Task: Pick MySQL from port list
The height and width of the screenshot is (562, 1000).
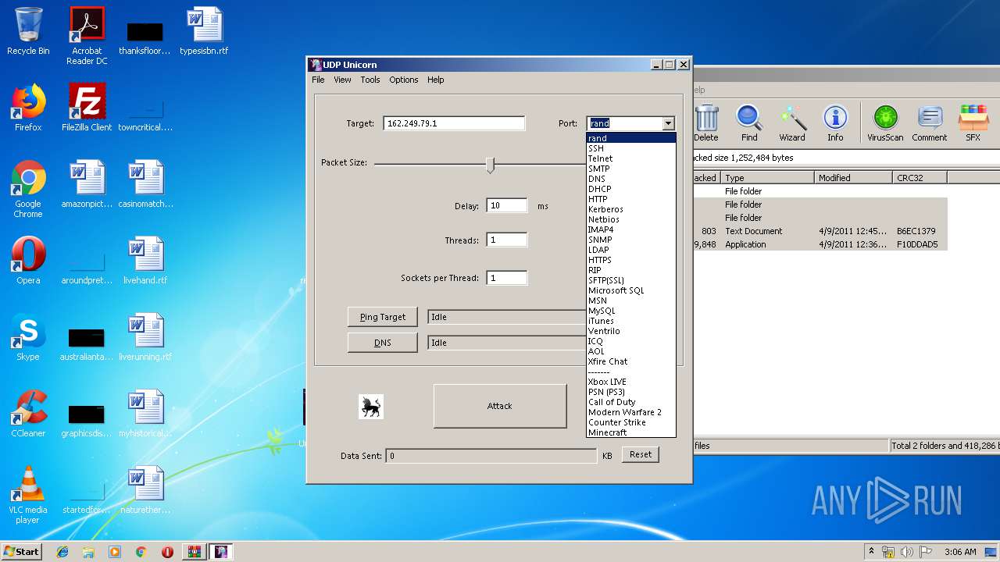Action: pyautogui.click(x=631, y=311)
